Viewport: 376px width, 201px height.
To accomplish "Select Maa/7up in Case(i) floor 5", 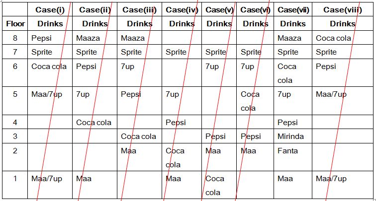I will pos(47,94).
